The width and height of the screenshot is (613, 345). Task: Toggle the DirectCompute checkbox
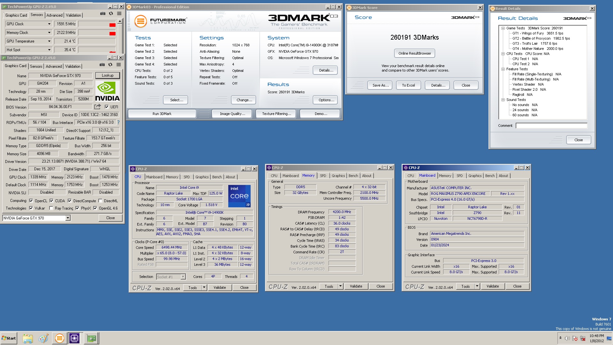(70, 201)
